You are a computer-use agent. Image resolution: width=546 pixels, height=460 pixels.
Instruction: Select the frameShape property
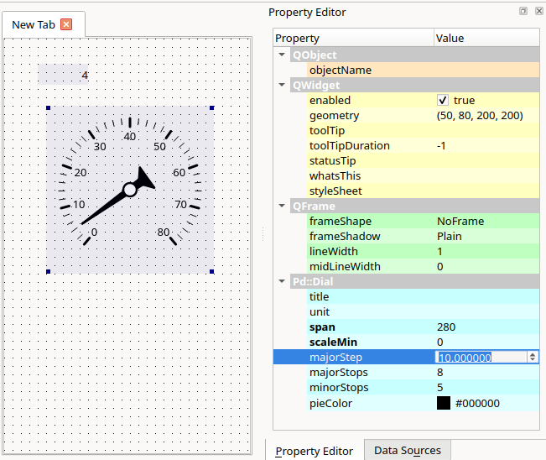point(423,221)
